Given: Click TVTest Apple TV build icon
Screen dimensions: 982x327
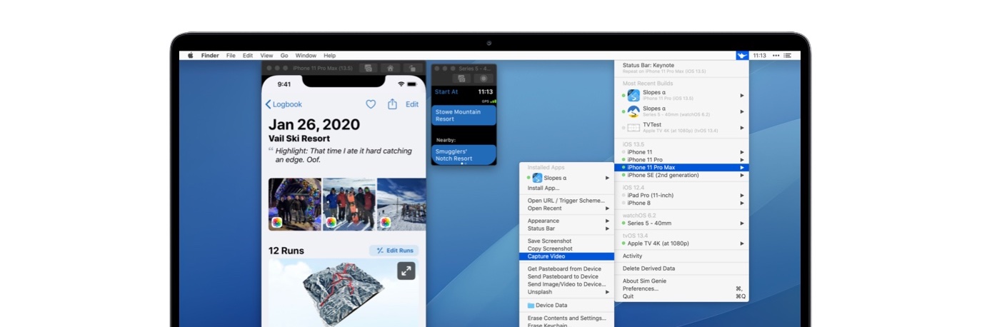Looking at the screenshot, I should click(x=633, y=127).
